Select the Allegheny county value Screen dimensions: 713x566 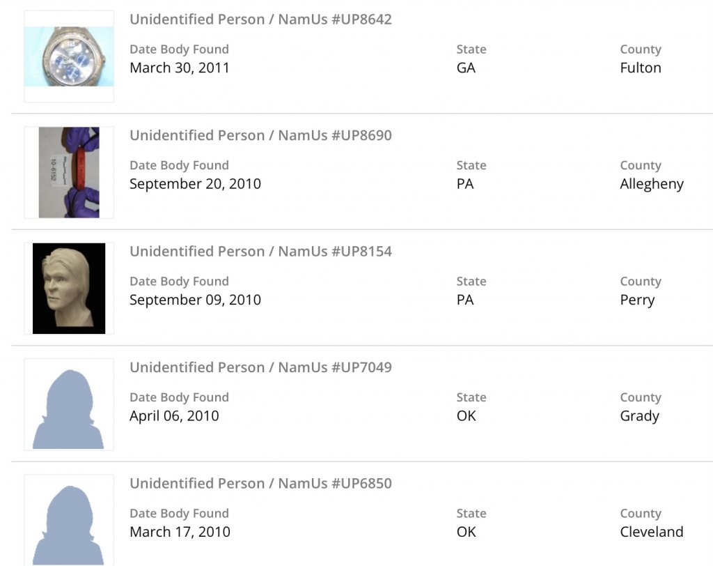point(652,184)
